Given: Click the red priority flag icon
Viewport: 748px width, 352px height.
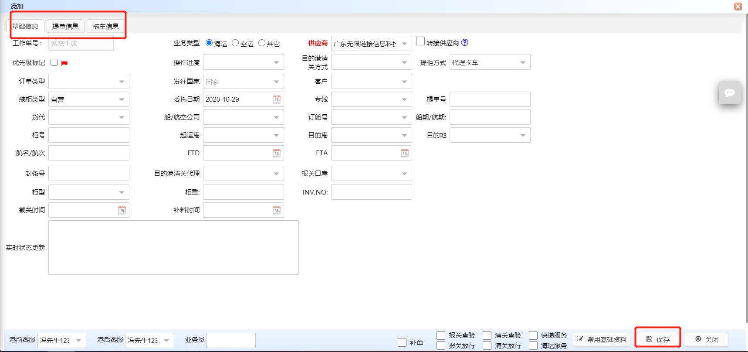Looking at the screenshot, I should tap(64, 63).
